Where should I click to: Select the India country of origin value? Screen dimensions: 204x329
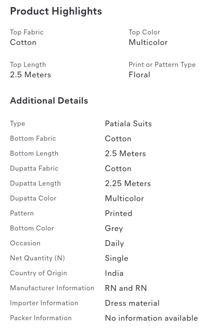click(x=114, y=273)
